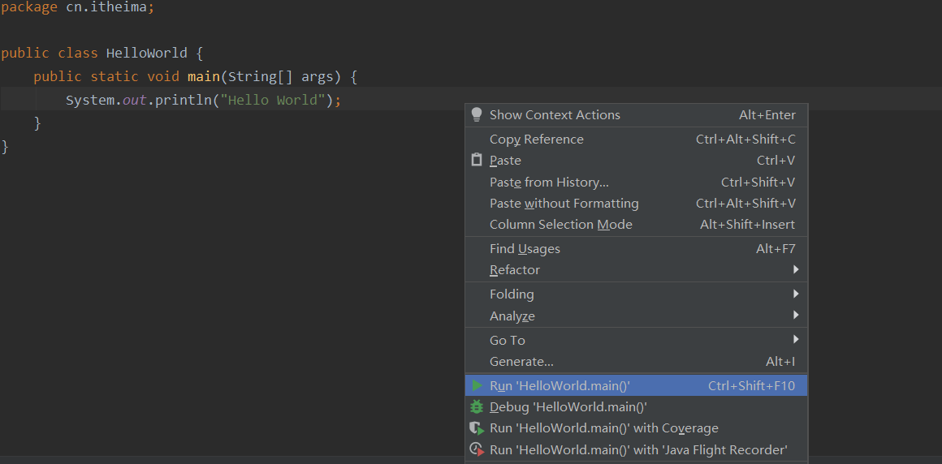The image size is (942, 464).
Task: Toggle Column Selection Mode
Action: click(560, 225)
